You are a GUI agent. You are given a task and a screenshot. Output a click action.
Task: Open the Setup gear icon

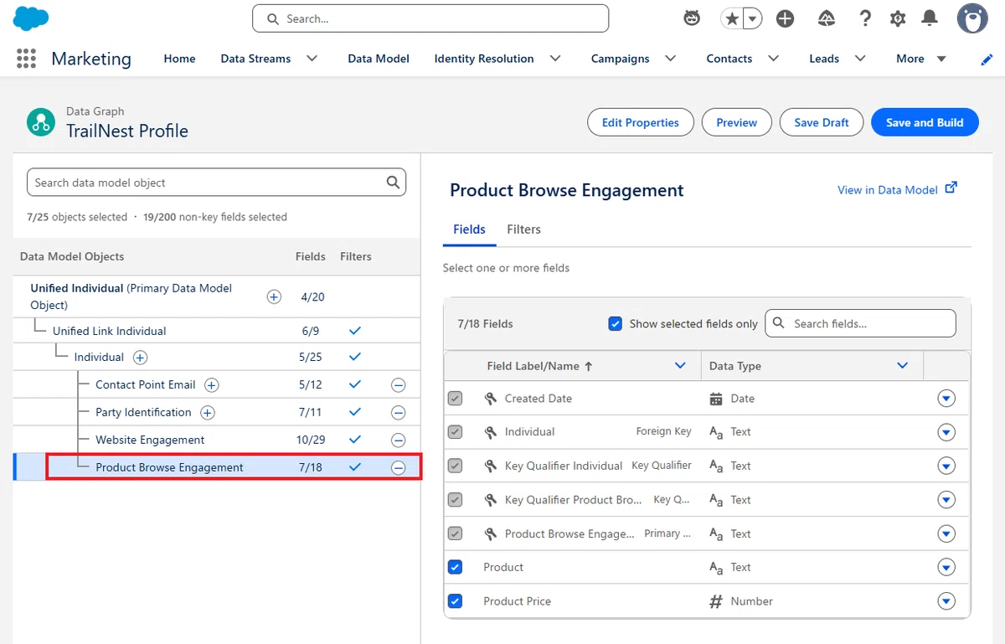coord(898,18)
